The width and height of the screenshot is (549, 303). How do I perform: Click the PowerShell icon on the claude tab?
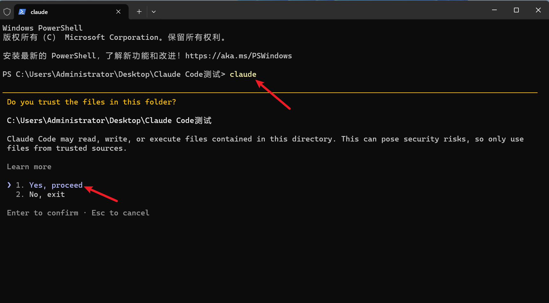pos(22,12)
